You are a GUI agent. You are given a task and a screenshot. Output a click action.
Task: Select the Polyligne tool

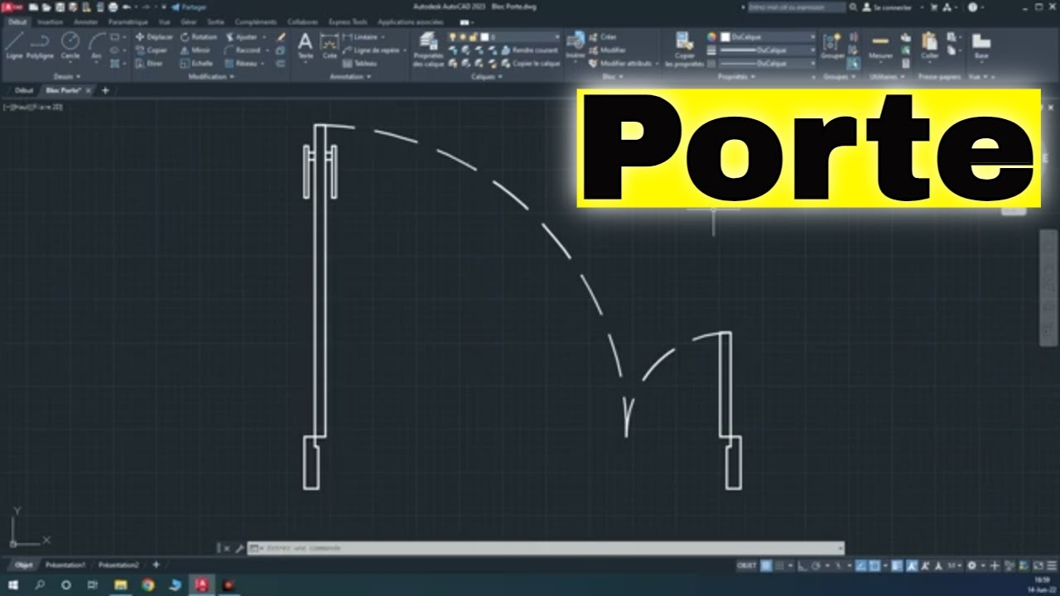click(x=40, y=45)
